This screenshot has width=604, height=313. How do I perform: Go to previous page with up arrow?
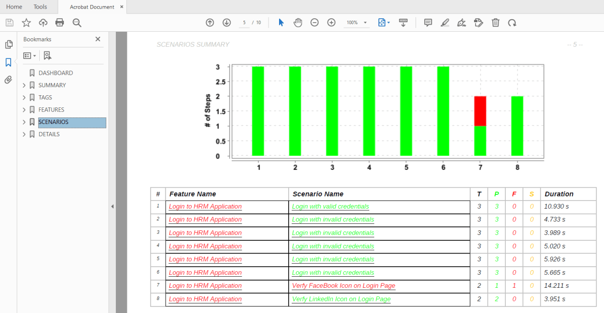pyautogui.click(x=210, y=23)
